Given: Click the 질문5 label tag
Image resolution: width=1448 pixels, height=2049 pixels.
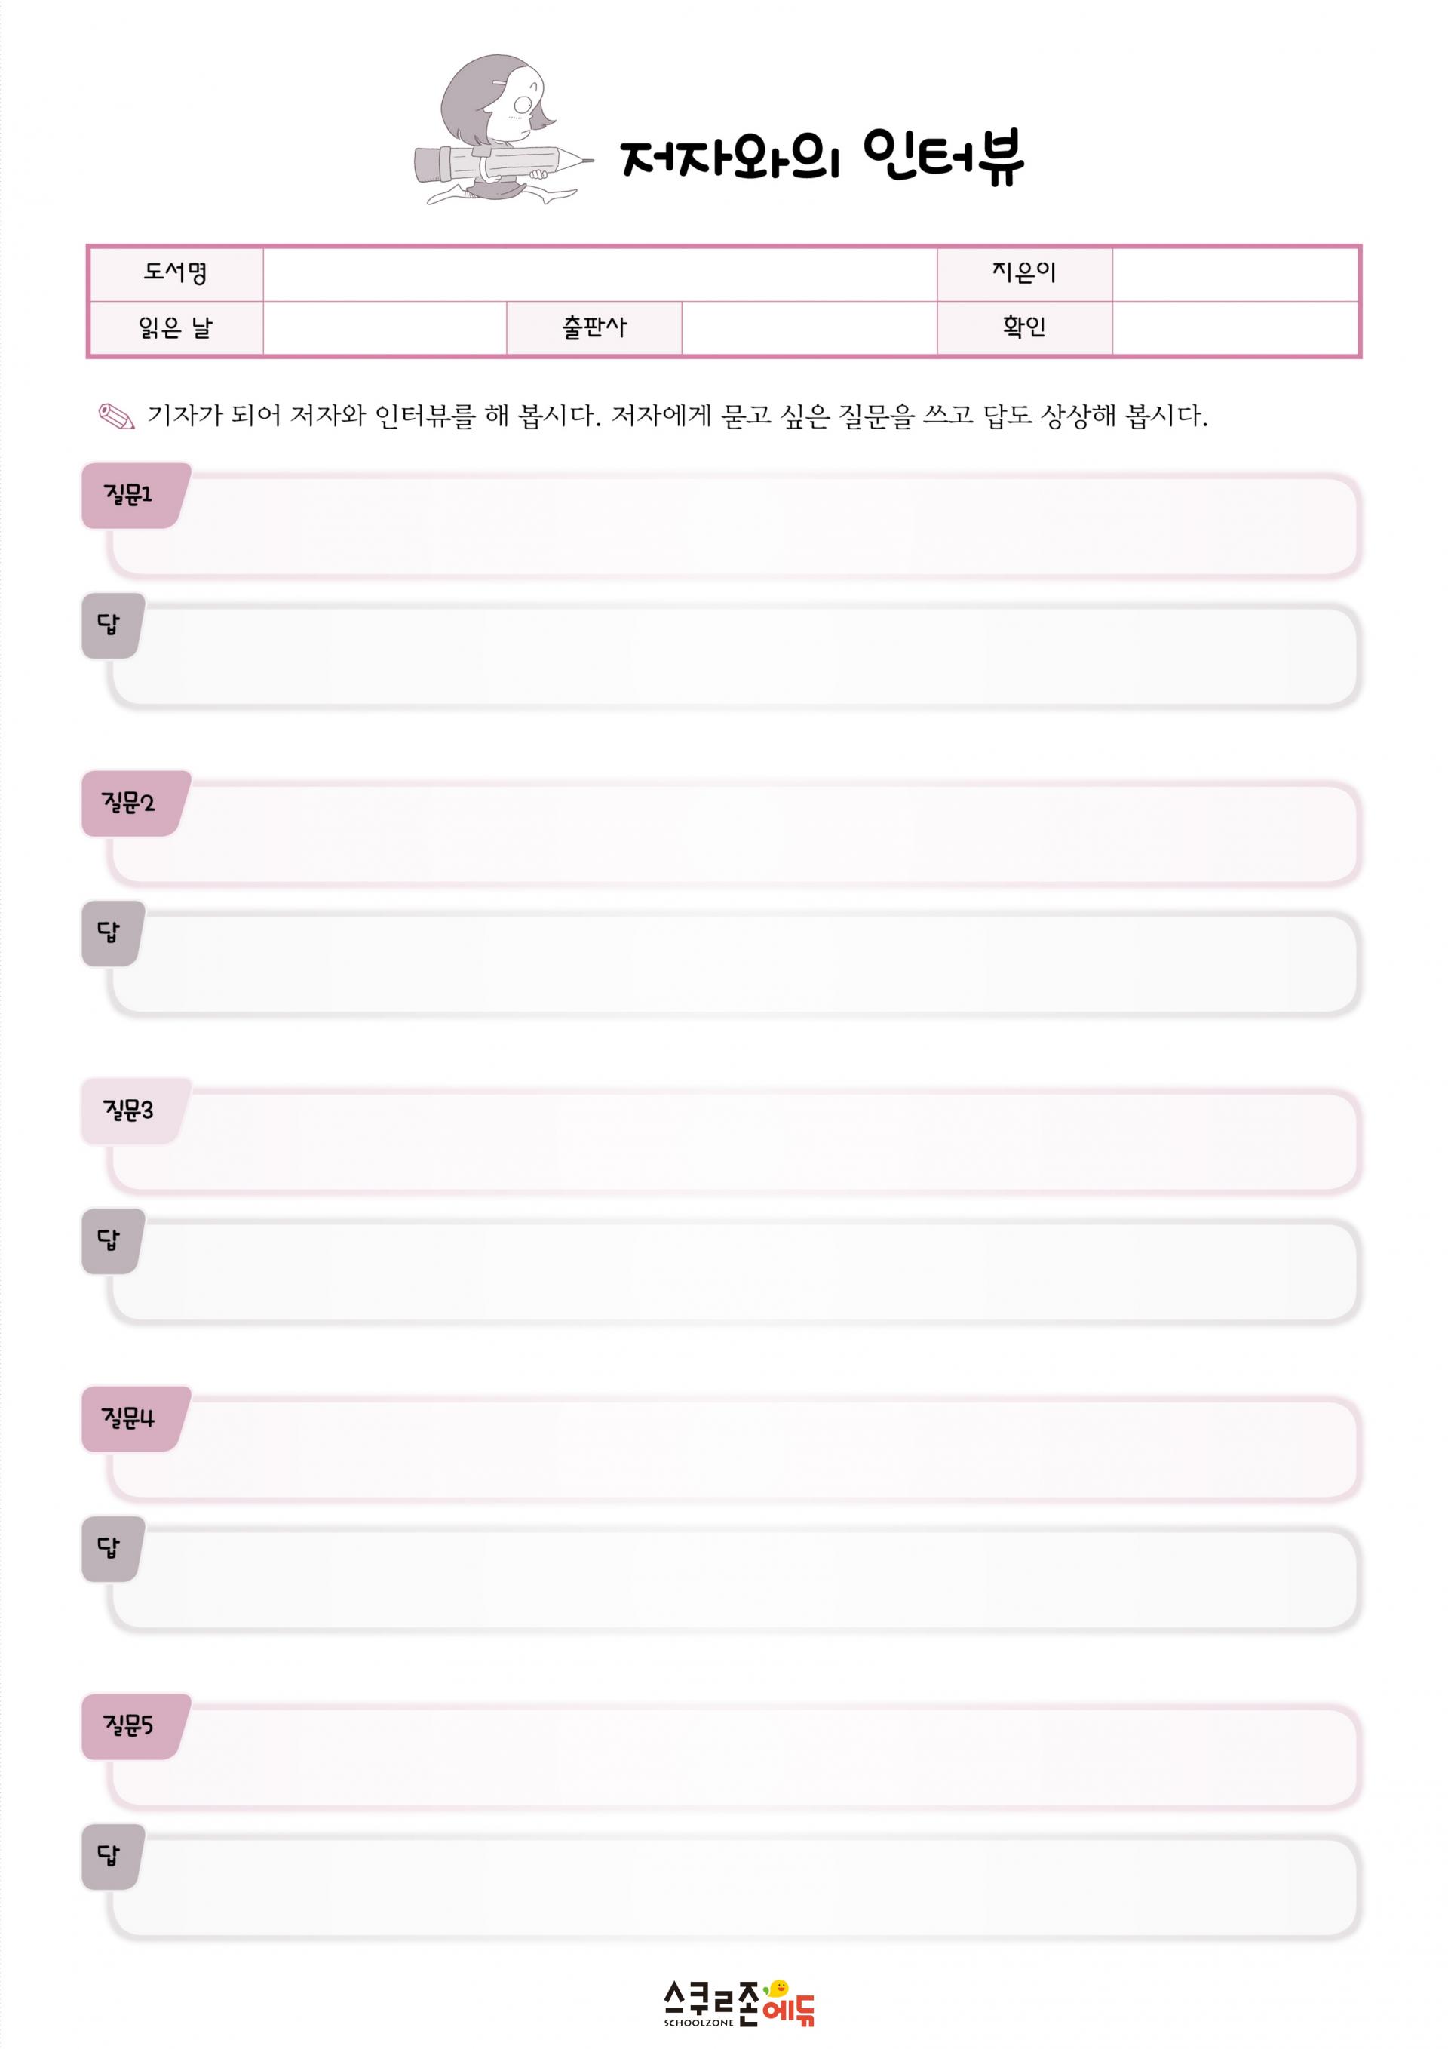Looking at the screenshot, I should point(132,1726).
